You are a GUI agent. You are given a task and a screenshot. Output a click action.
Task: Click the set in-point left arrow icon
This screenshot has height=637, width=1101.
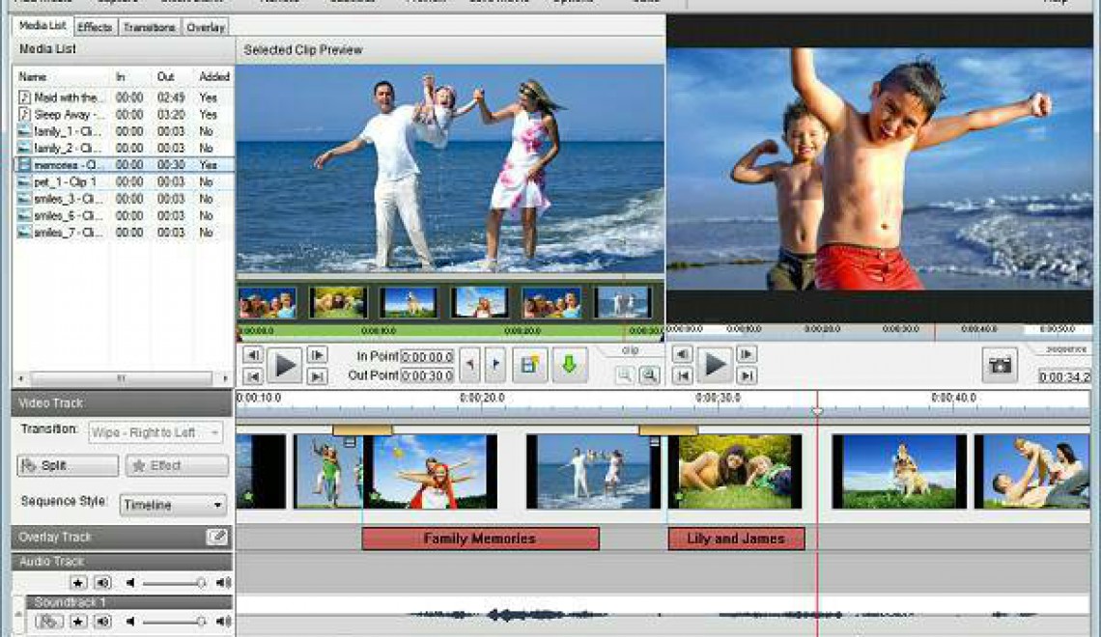(469, 365)
